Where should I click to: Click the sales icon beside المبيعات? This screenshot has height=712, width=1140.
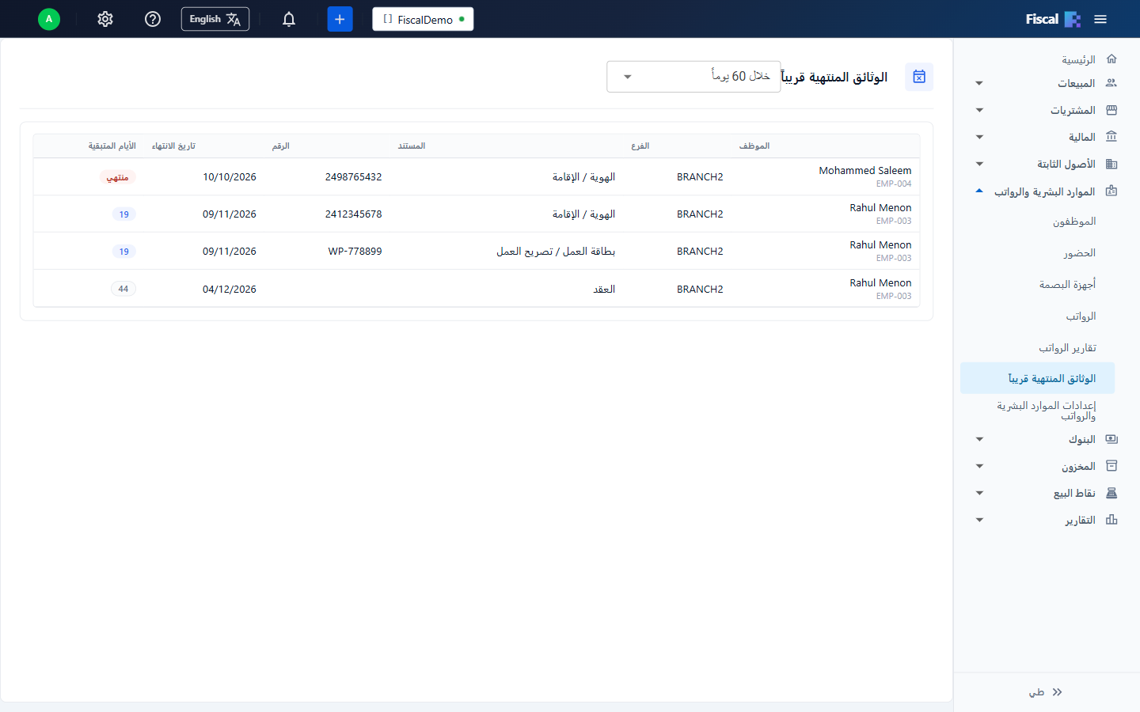click(1111, 83)
